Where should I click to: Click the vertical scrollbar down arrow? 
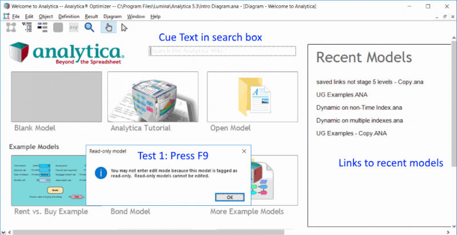(454, 226)
